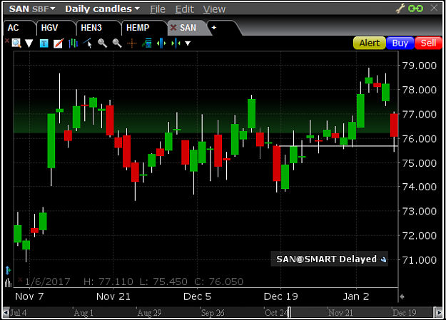Screen dimensions: 446x320
Task: Close the chart toolbar with the small X
Action: pos(7,41)
